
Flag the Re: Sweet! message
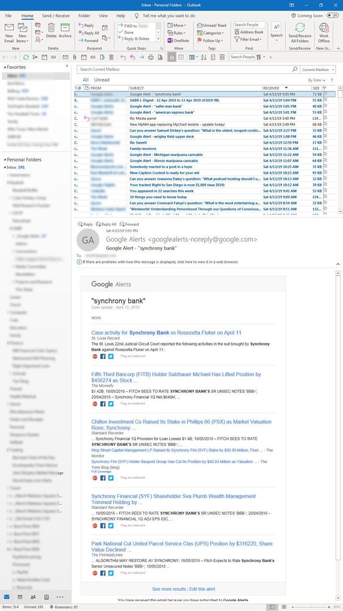[x=325, y=143]
